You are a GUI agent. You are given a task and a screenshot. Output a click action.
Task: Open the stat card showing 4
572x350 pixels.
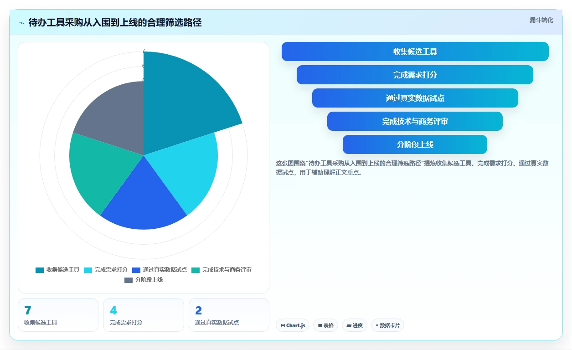coord(144,315)
